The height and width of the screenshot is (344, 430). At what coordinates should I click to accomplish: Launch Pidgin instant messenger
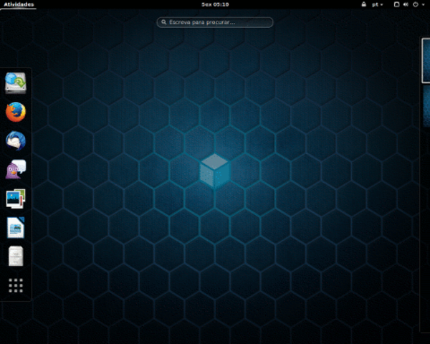(x=16, y=170)
